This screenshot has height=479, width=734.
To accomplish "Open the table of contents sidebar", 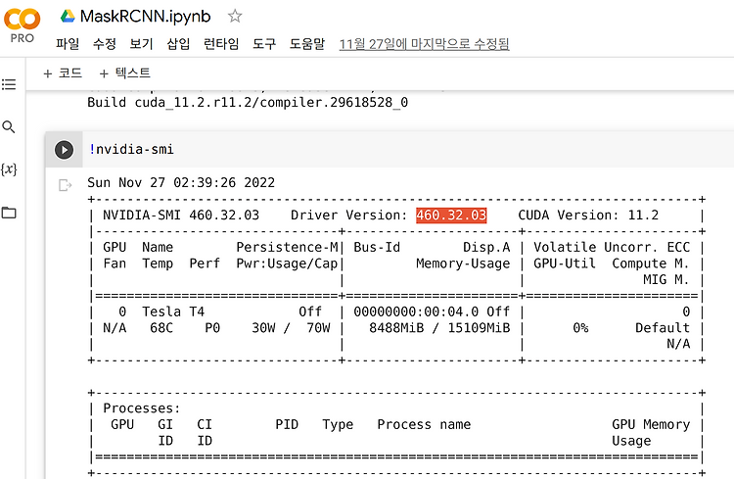I will point(9,84).
